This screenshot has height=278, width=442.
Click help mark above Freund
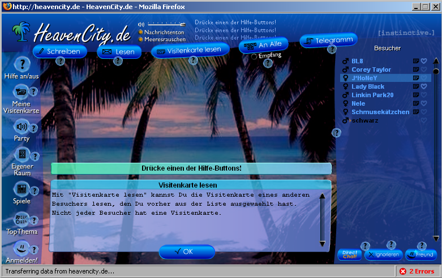pyautogui.click(x=422, y=246)
